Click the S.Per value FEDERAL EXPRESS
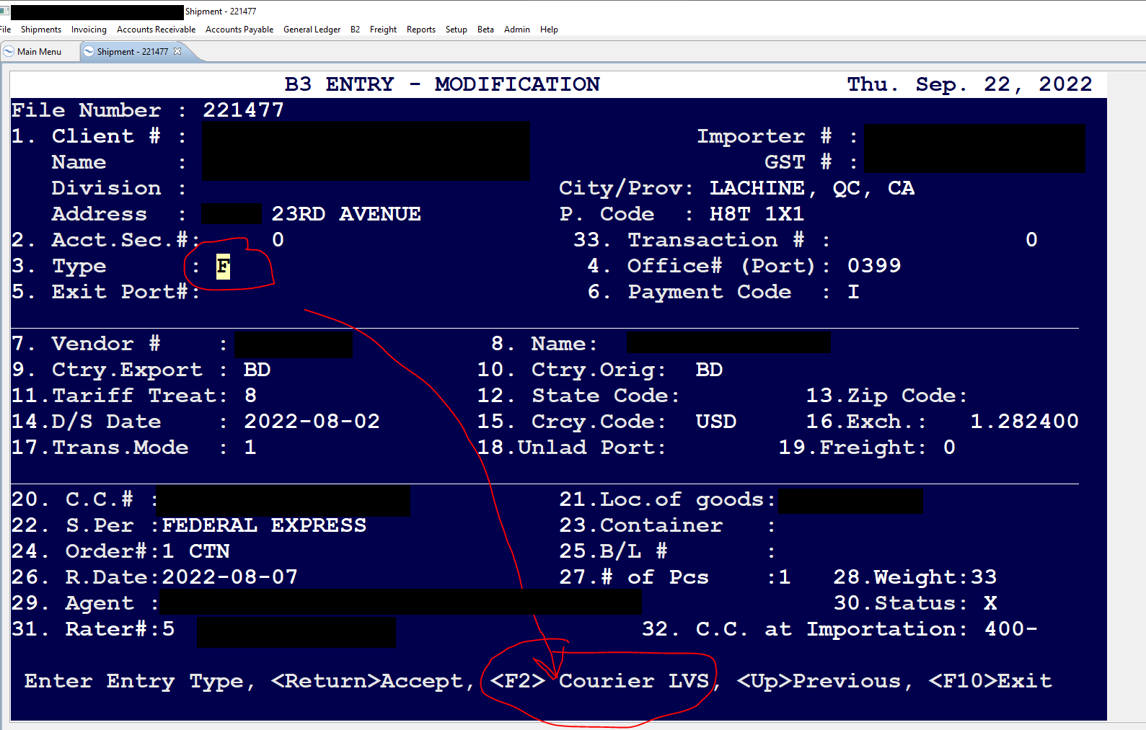 [264, 525]
